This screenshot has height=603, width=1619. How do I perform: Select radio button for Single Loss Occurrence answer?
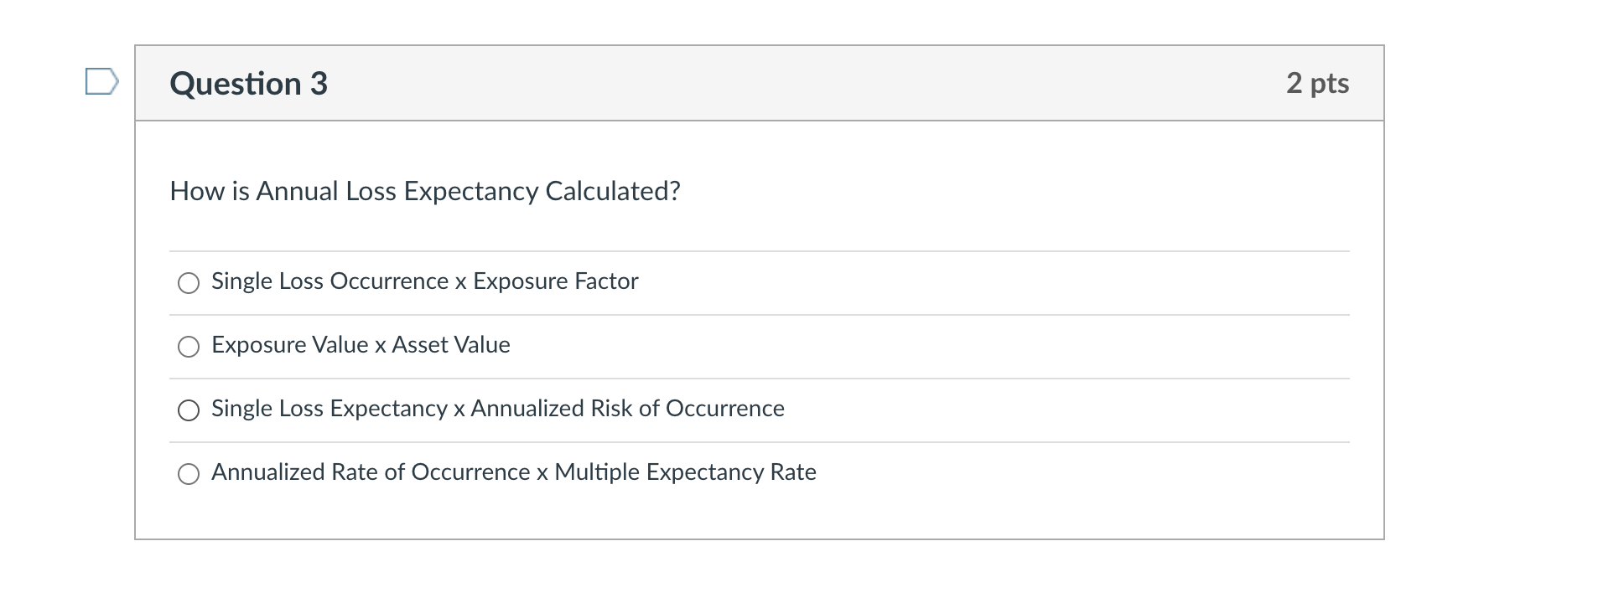pos(189,283)
